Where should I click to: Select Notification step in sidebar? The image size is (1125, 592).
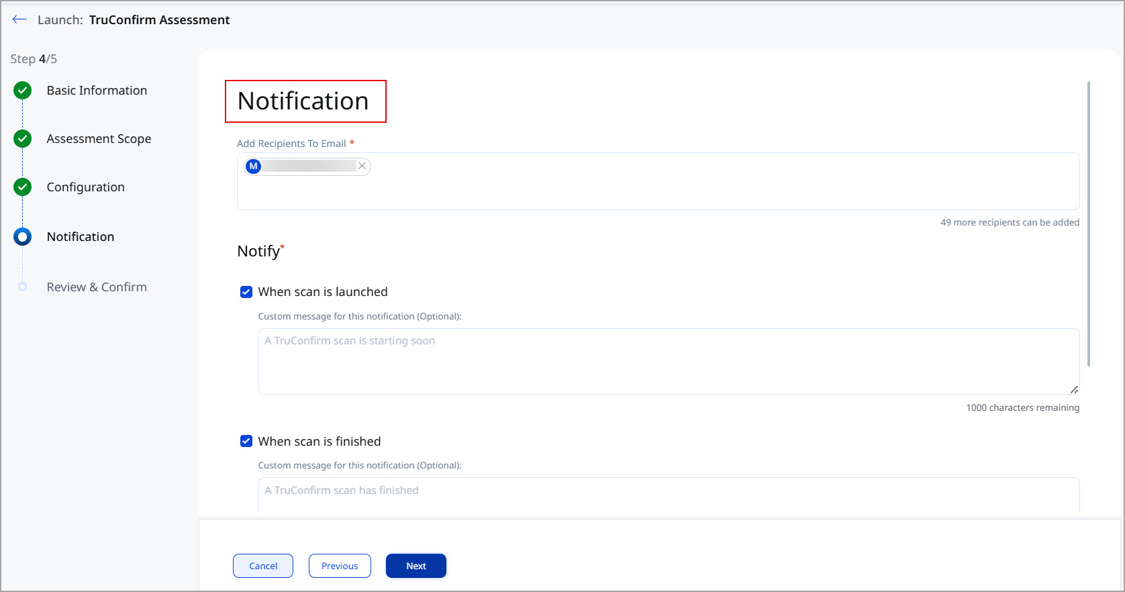[81, 236]
